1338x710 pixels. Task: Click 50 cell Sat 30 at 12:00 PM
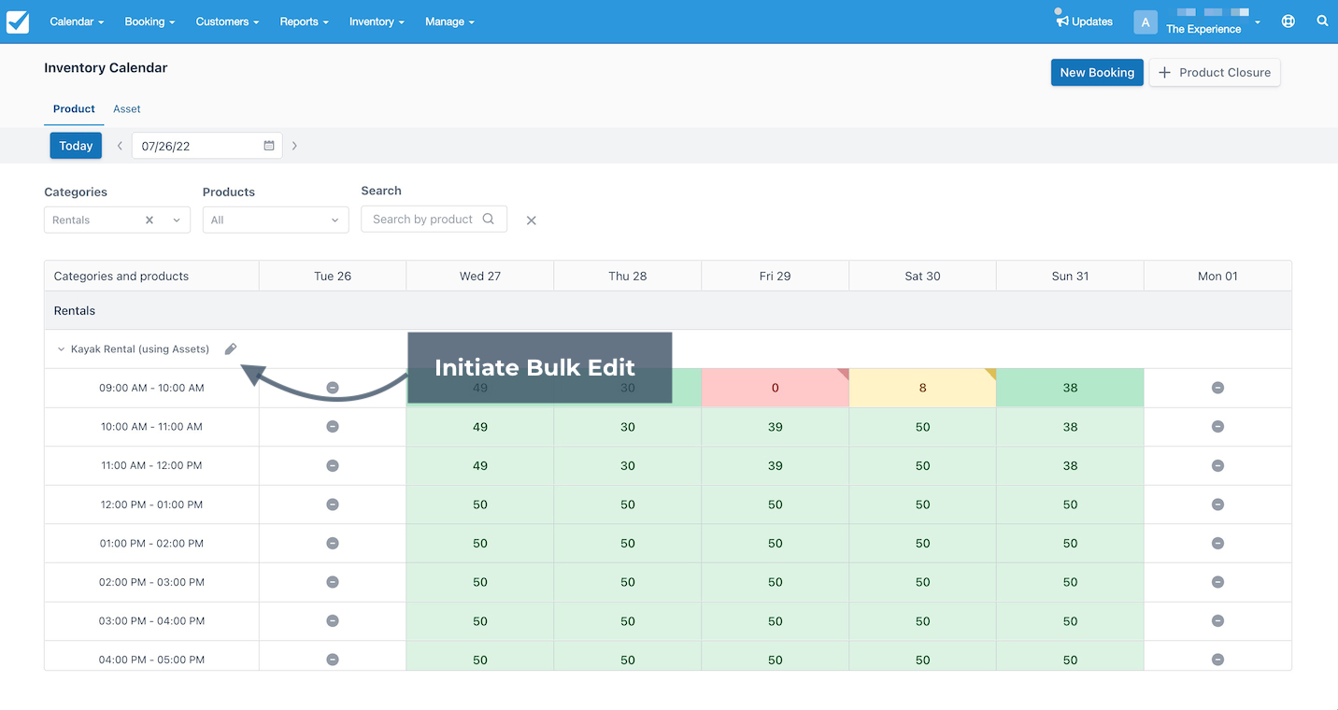pyautogui.click(x=923, y=504)
